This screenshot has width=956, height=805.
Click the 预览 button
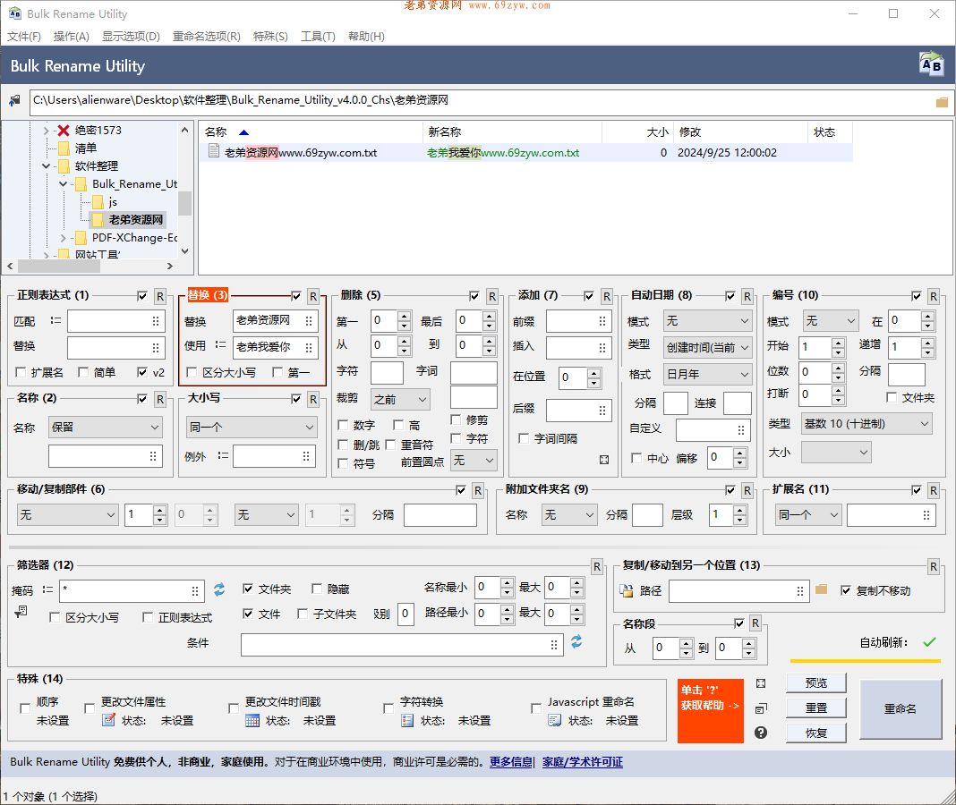tap(816, 683)
